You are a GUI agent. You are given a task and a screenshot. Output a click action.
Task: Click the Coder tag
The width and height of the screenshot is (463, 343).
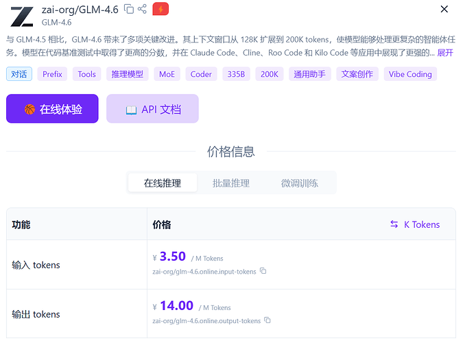coord(201,74)
